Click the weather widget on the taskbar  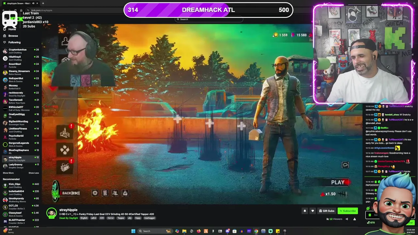[8, 231]
